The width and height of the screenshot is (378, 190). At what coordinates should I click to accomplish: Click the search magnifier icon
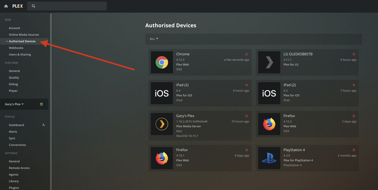pyautogui.click(x=33, y=6)
